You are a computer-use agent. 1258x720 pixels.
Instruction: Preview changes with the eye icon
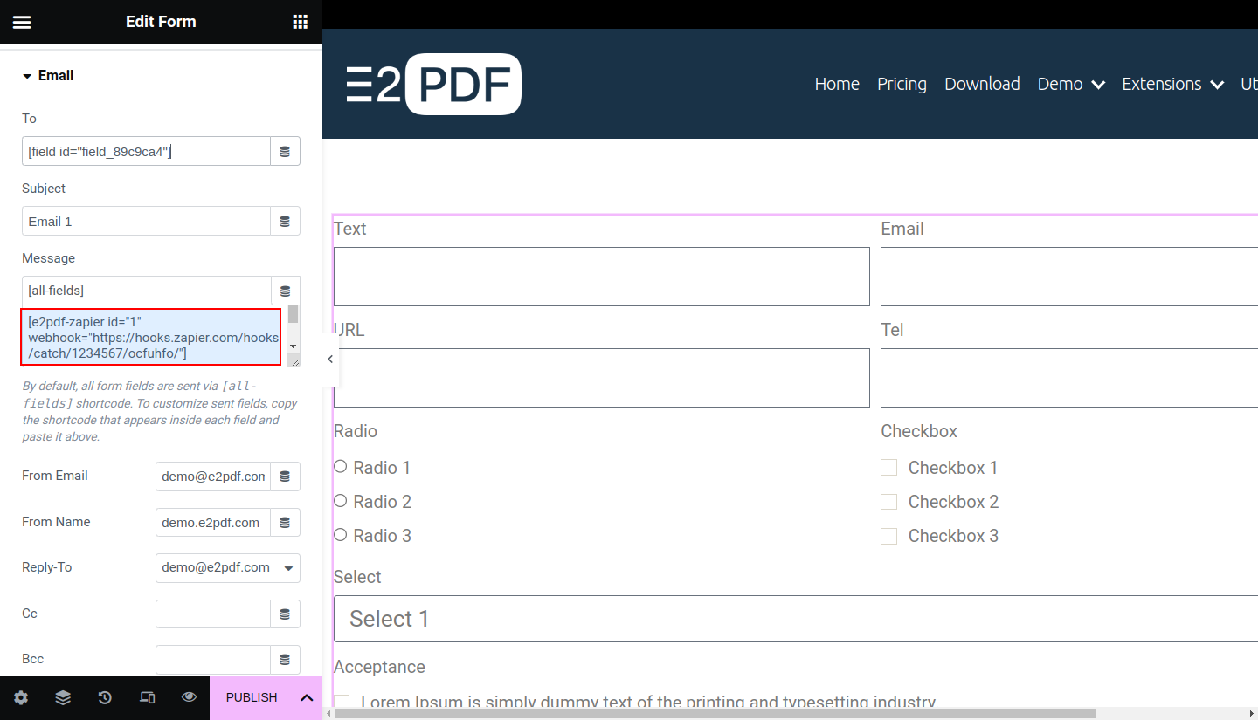click(x=189, y=697)
